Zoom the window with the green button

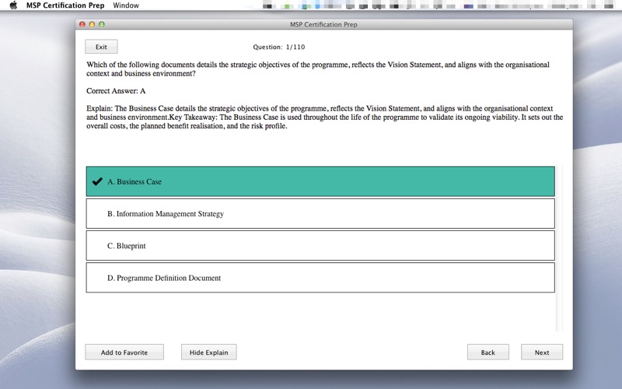102,25
